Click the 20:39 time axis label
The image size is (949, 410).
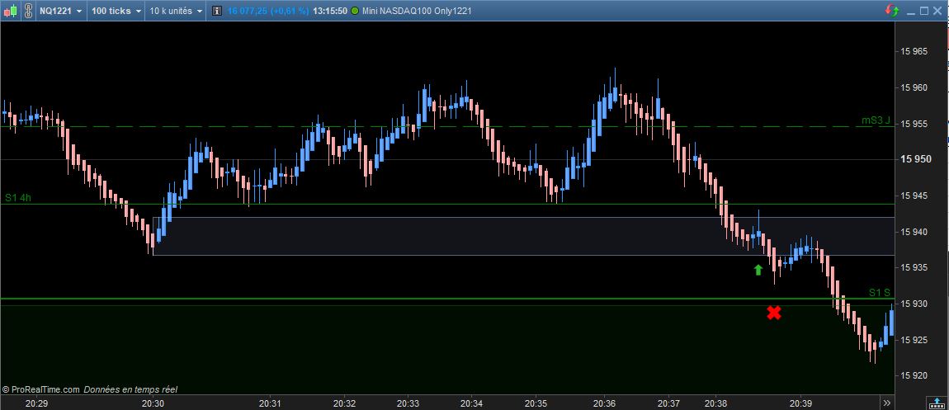click(800, 403)
